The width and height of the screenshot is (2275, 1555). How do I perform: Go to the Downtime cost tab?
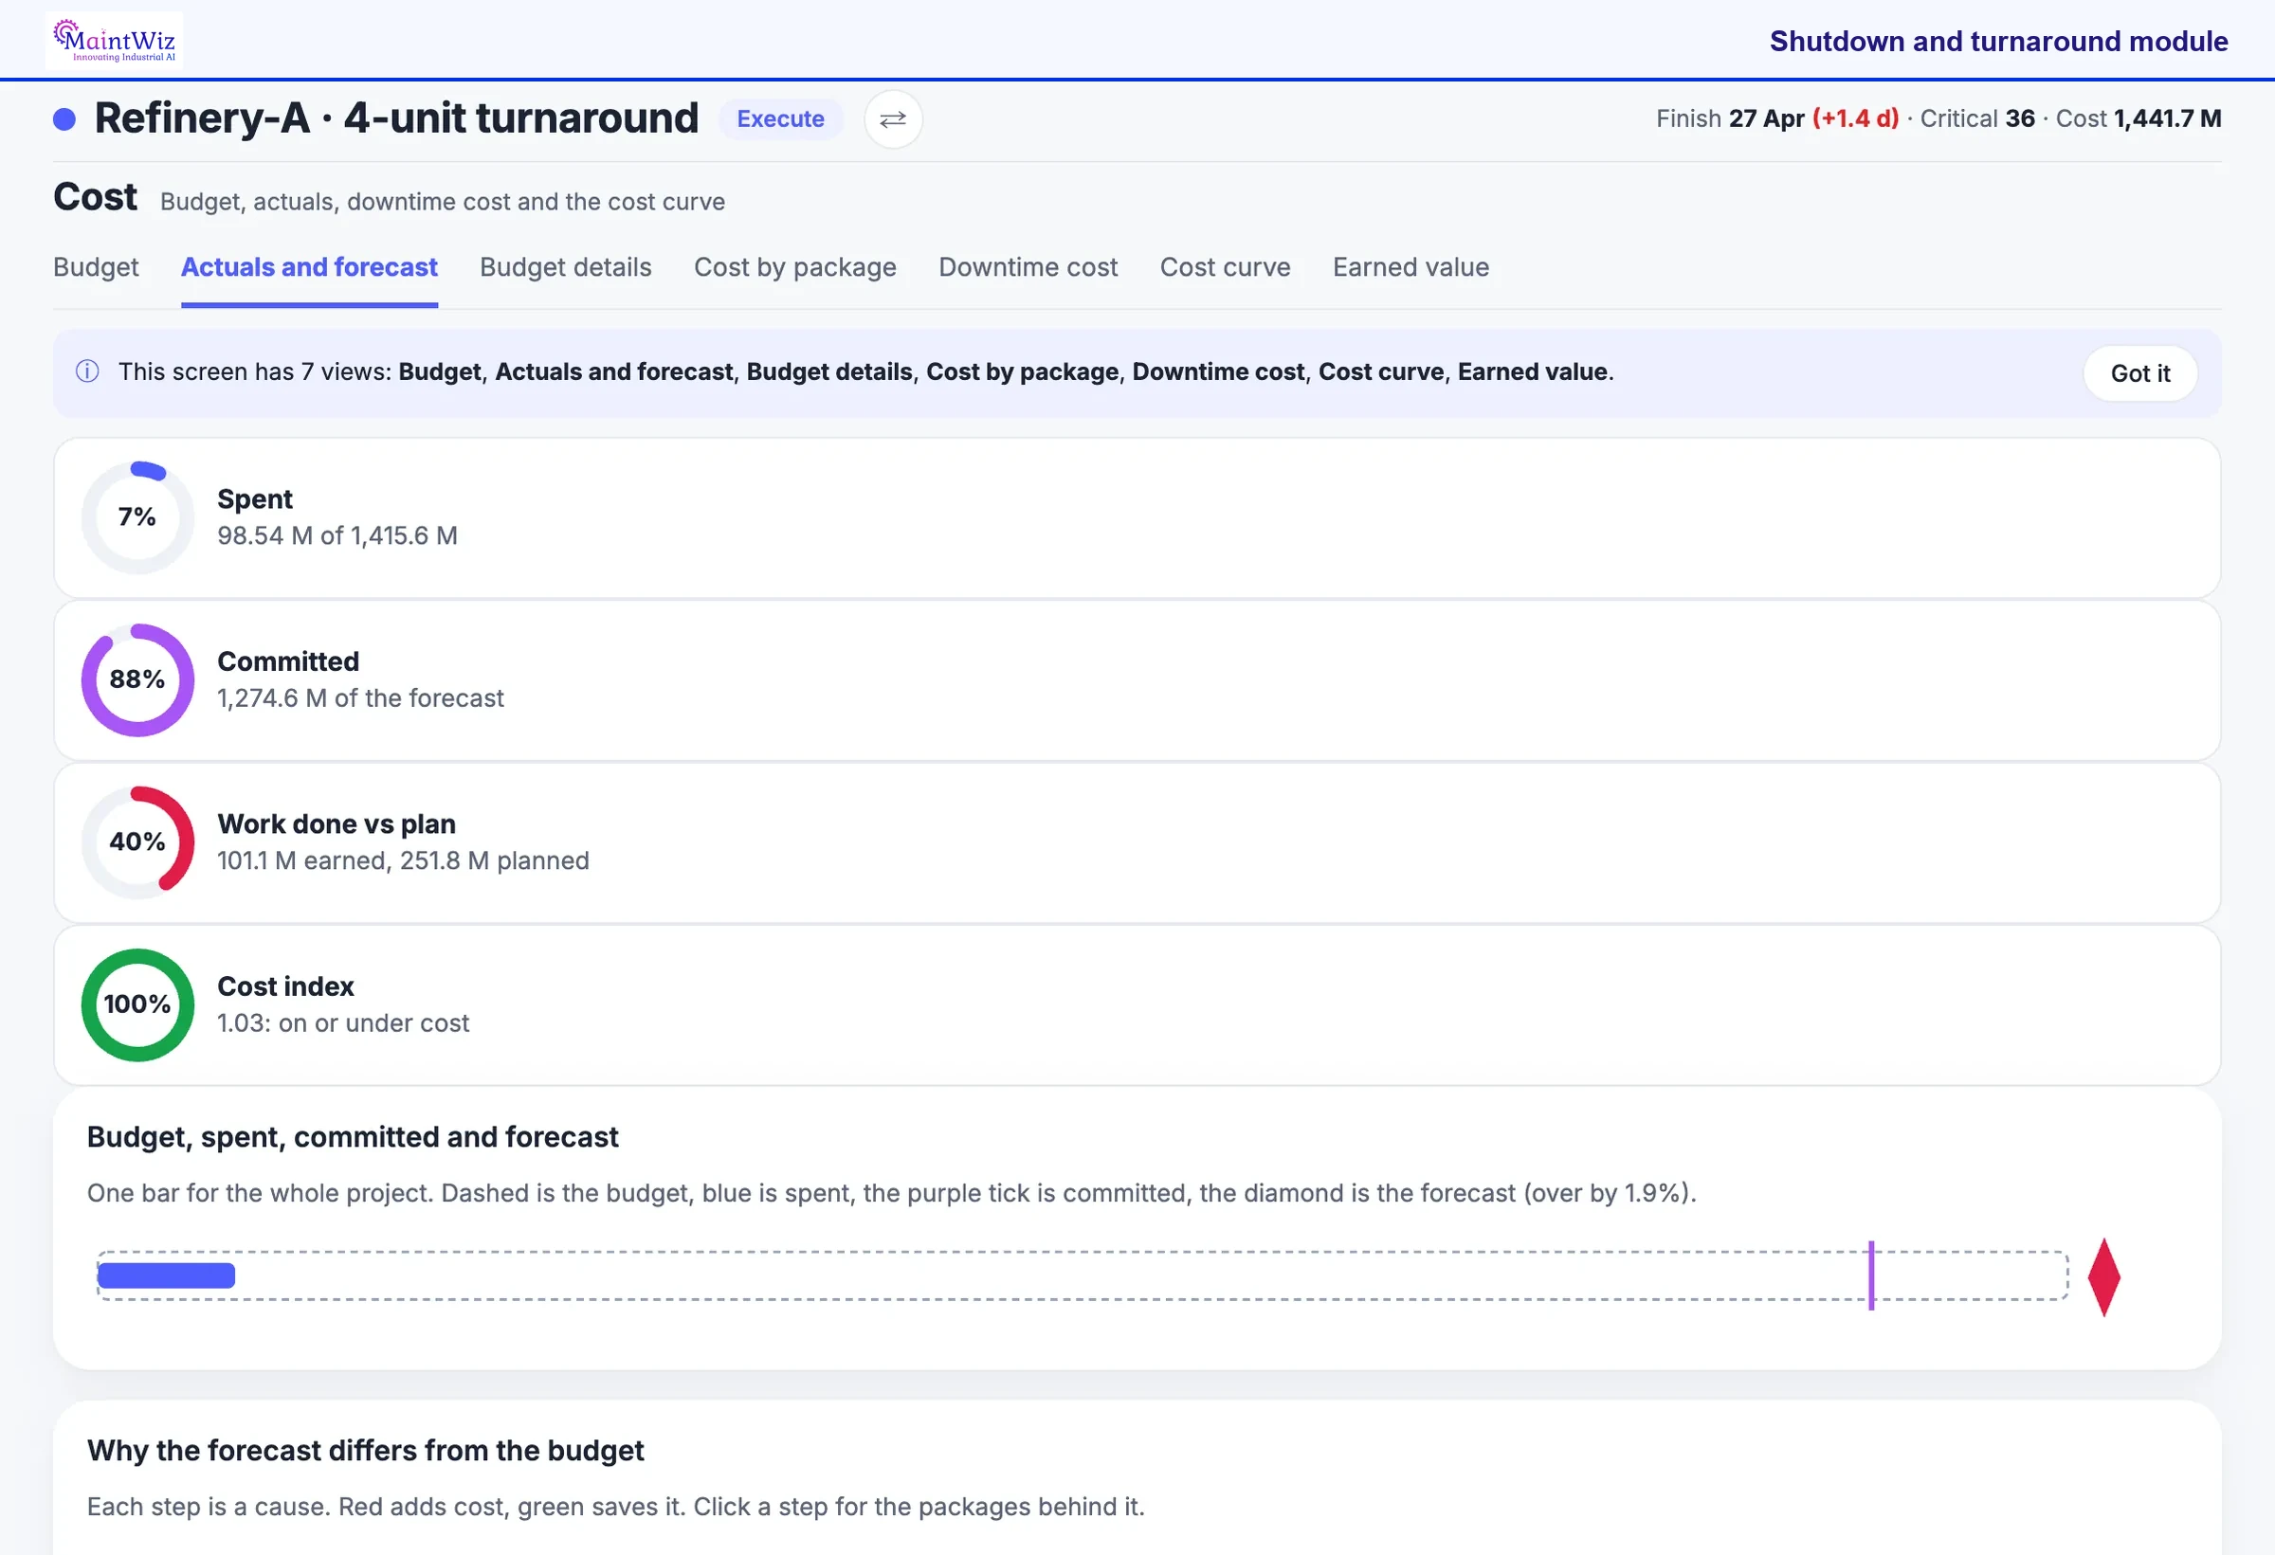(x=1028, y=267)
